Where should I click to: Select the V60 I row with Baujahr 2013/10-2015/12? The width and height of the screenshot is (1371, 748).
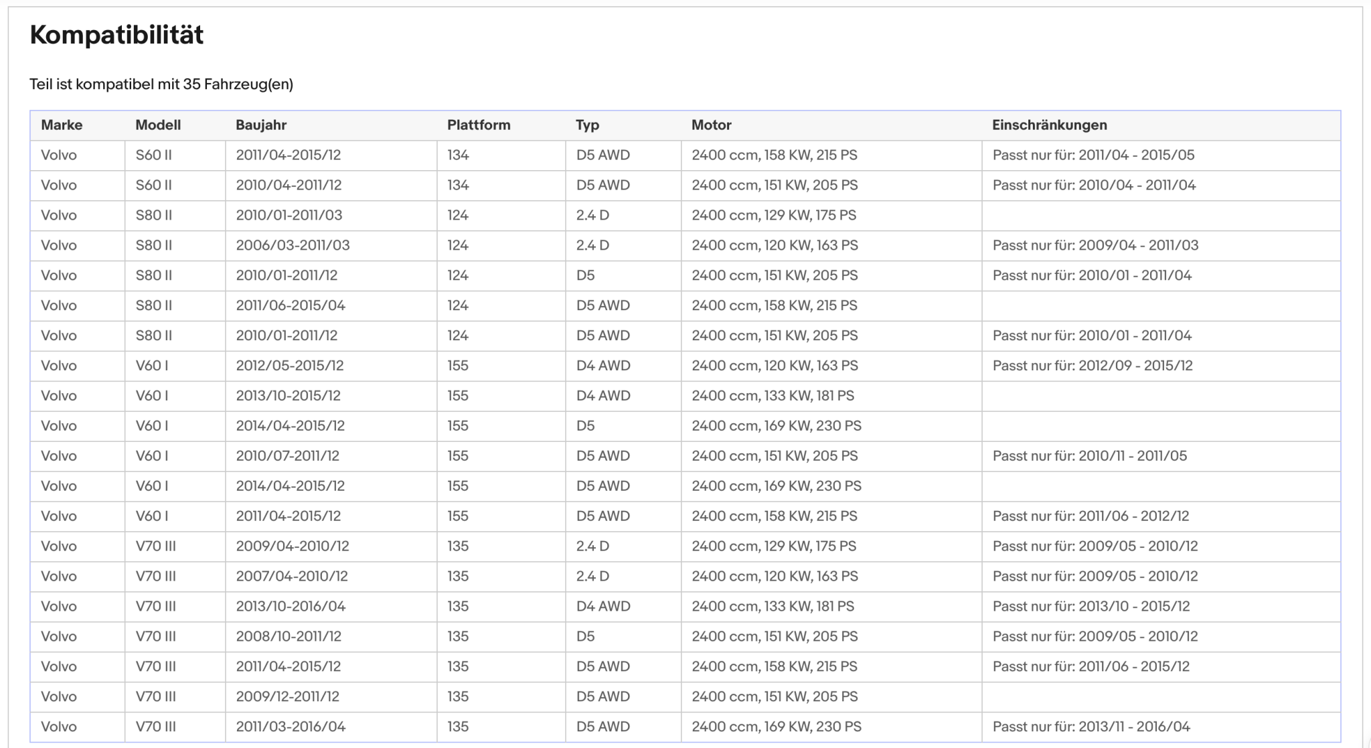[685, 396]
